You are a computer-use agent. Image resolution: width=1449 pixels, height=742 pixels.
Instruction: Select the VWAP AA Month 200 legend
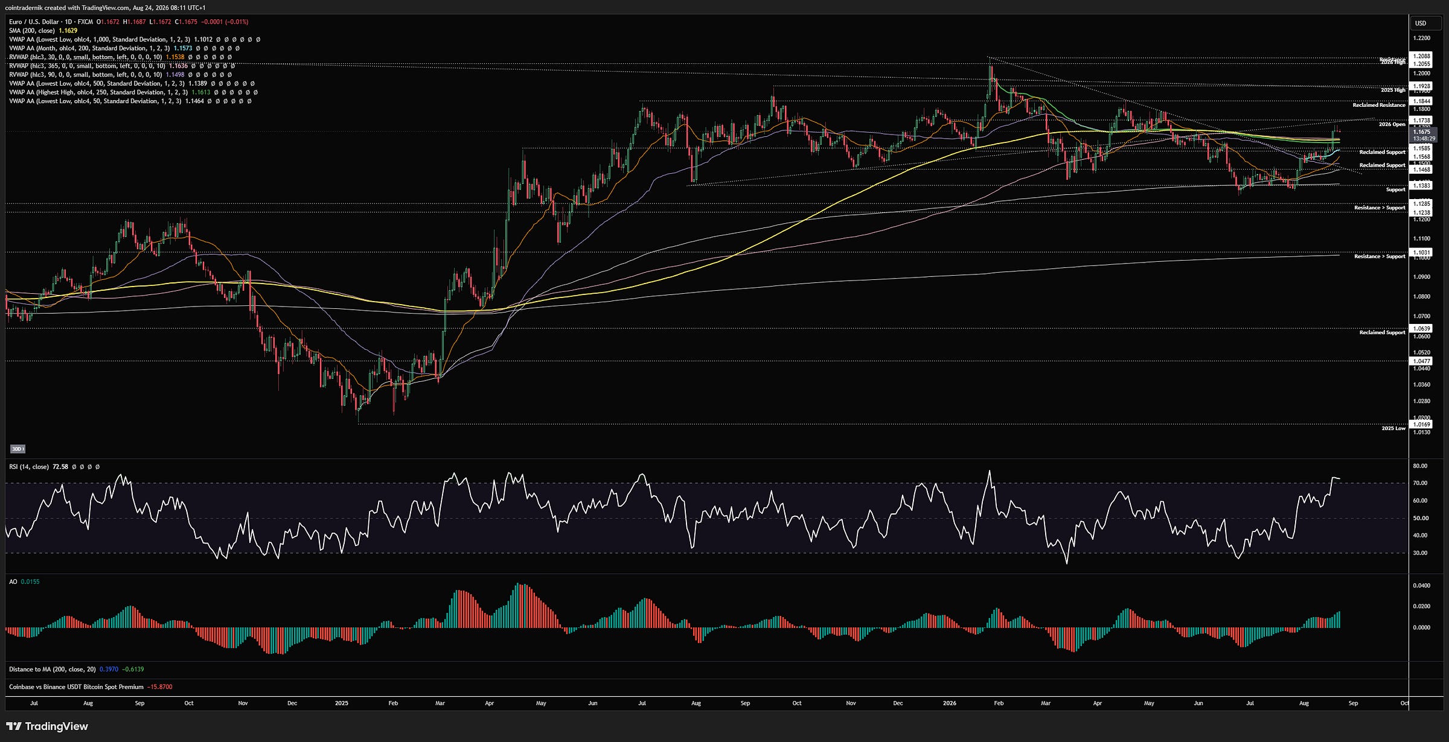point(89,48)
